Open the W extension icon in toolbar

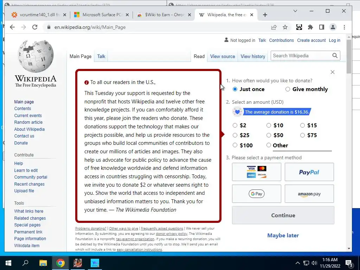(x=299, y=27)
